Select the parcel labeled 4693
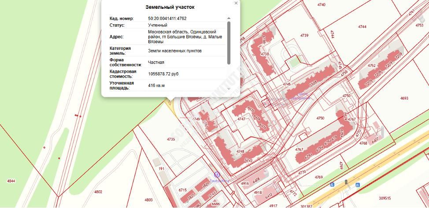 [404, 98]
